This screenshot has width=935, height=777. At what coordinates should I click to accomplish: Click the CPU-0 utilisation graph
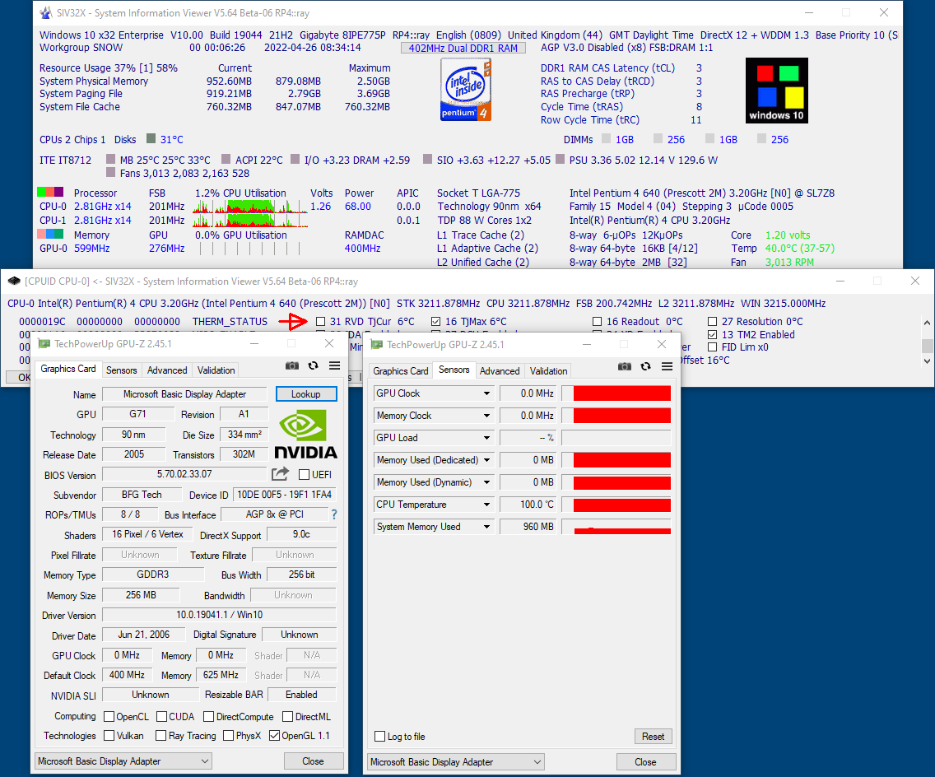click(250, 207)
